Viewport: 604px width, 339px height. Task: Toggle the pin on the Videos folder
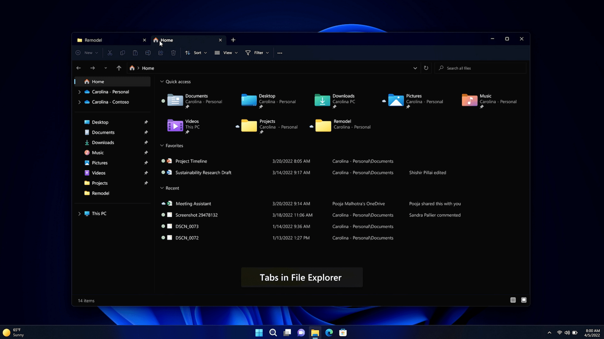(146, 173)
